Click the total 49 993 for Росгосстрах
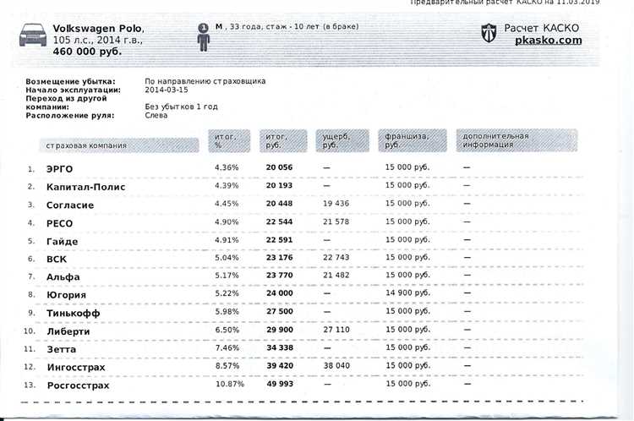The height and width of the screenshot is (421, 634). (280, 384)
